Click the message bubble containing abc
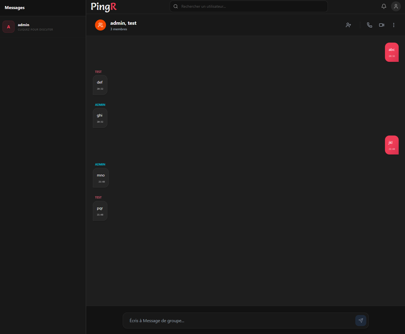Screen dimensions: 405x334 pyautogui.click(x=392, y=52)
